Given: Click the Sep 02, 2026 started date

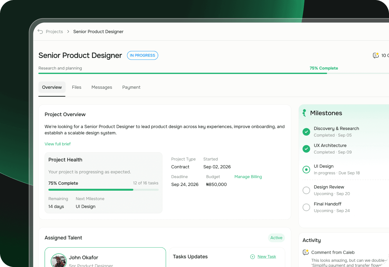Looking at the screenshot, I should pyautogui.click(x=217, y=167).
